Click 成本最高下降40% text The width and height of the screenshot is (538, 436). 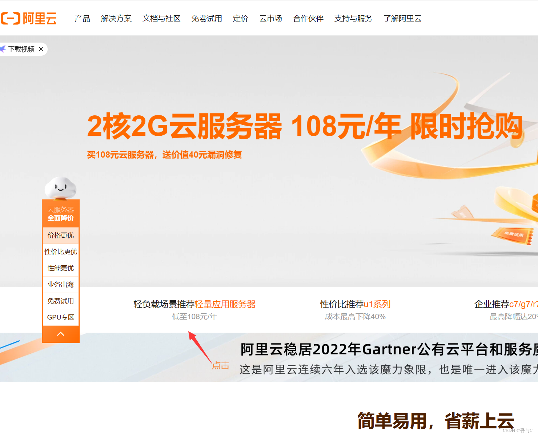pos(355,317)
